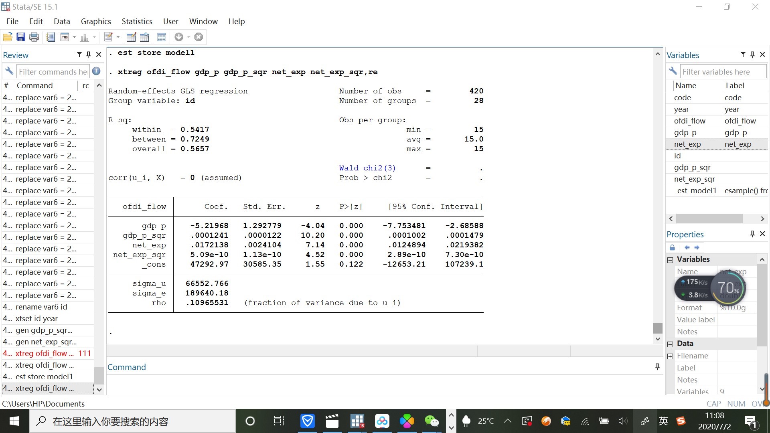Go to next variable in Properties

coord(697,247)
